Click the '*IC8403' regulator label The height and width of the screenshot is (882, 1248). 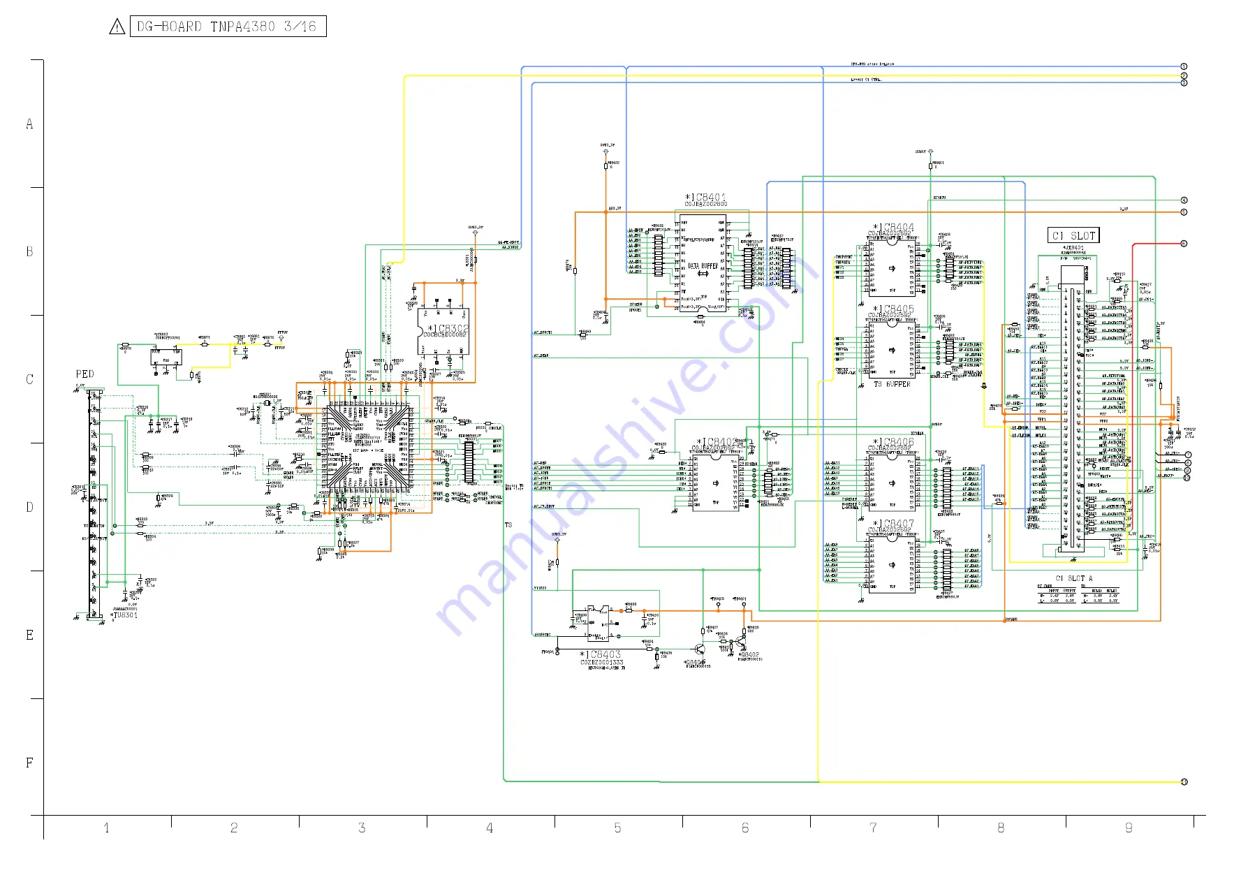(601, 655)
